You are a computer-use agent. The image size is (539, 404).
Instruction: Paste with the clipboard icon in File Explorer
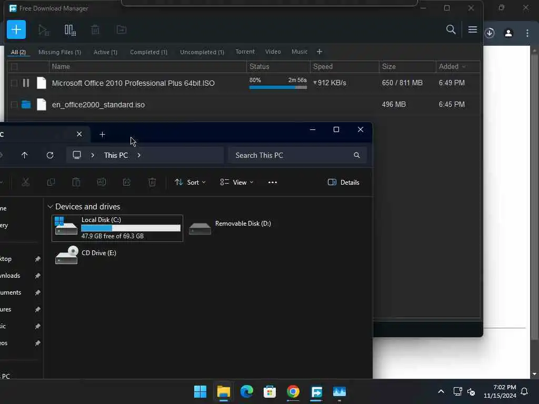(76, 183)
